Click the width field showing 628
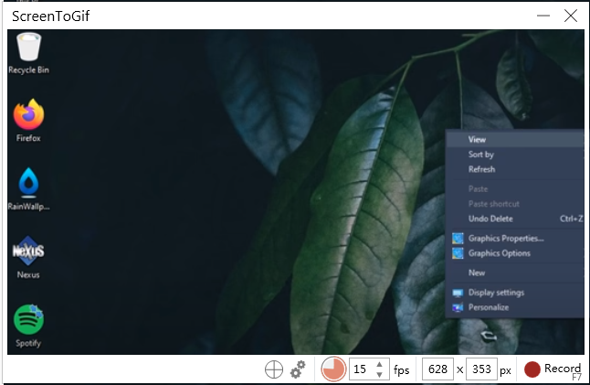 coord(437,369)
